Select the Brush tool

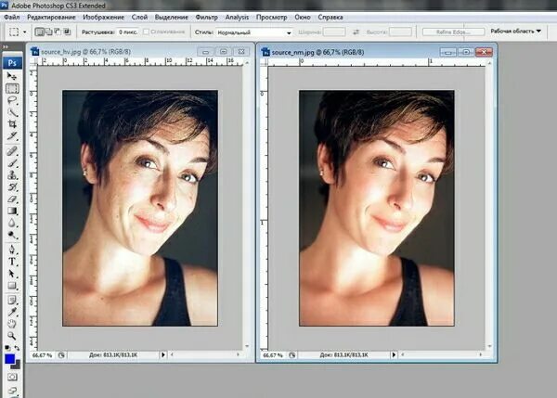(x=12, y=163)
